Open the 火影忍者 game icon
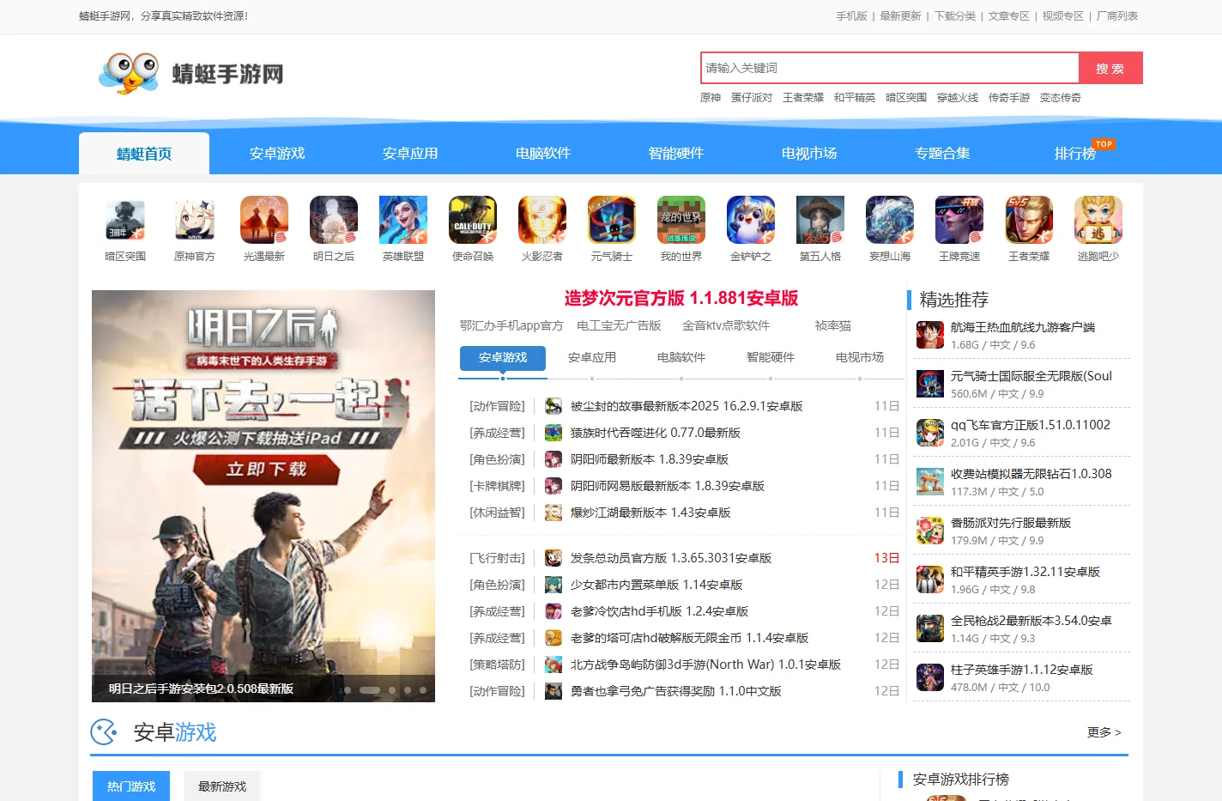Viewport: 1222px width, 801px height. click(x=542, y=220)
